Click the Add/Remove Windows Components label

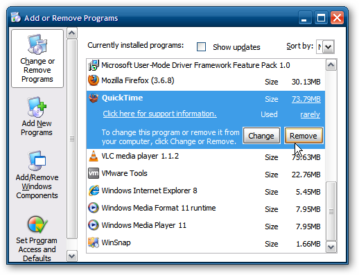pos(37,186)
